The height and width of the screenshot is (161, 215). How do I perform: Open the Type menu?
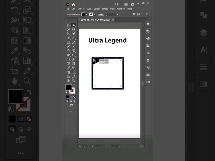tap(89, 9)
